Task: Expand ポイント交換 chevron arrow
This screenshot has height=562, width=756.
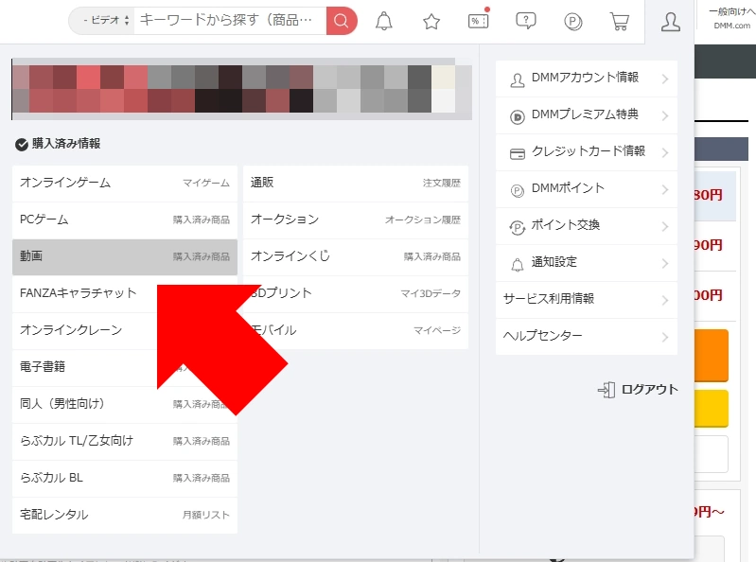Action: coord(665,226)
